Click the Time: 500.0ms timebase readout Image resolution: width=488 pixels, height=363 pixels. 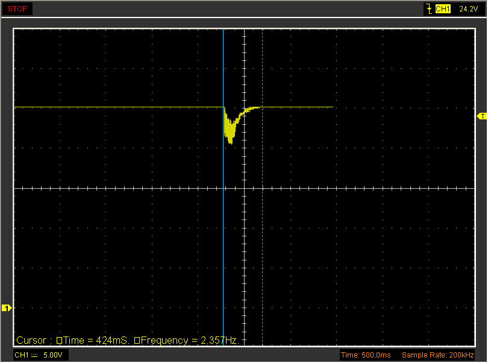[x=366, y=355]
